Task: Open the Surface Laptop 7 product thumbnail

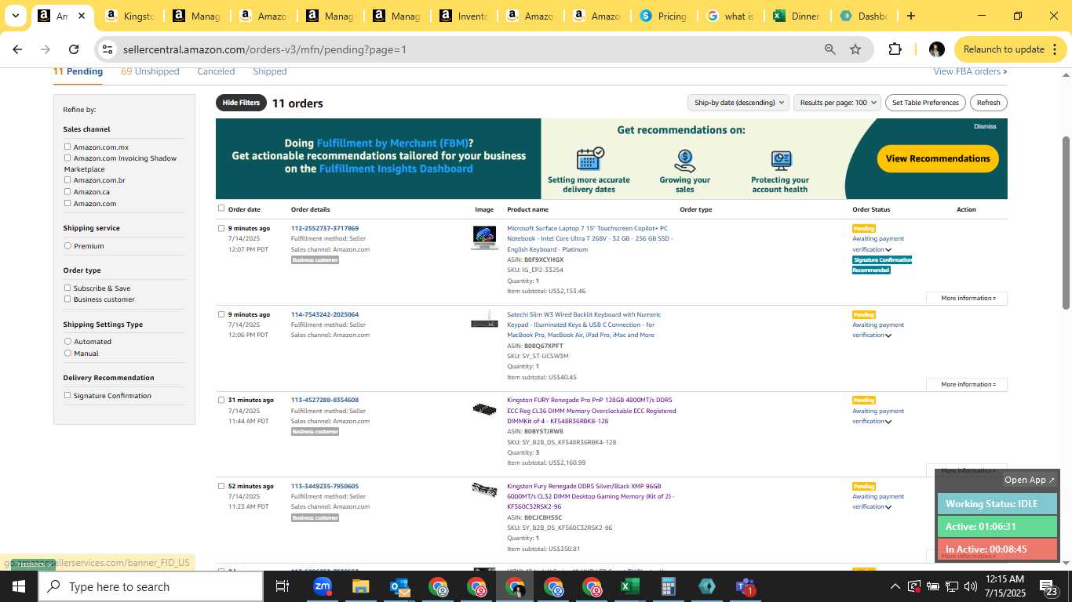Action: coord(484,237)
